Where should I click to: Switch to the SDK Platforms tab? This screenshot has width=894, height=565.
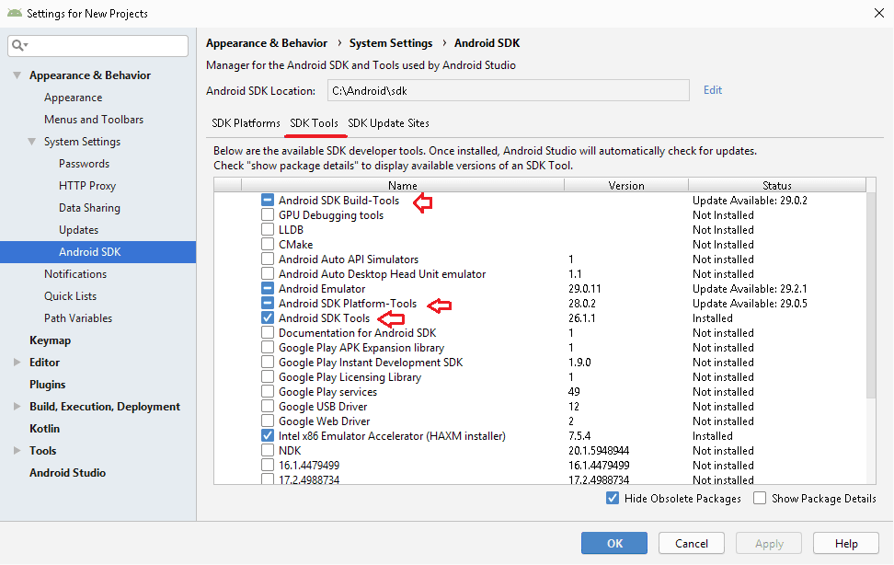tap(244, 123)
